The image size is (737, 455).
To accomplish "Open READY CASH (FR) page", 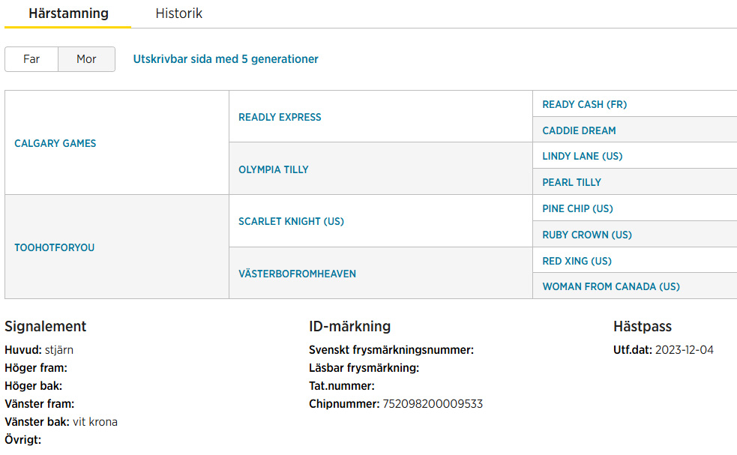I will coord(584,104).
